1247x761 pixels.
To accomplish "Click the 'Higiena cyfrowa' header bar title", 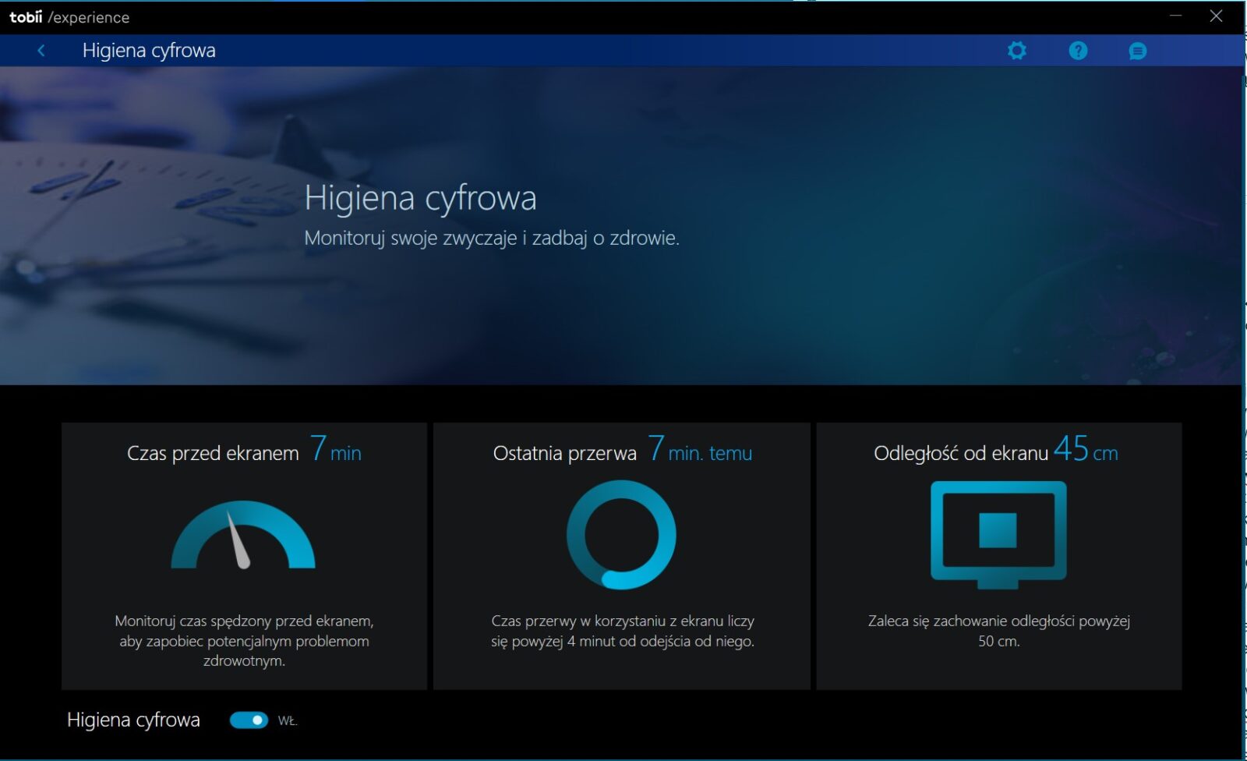I will [x=149, y=51].
